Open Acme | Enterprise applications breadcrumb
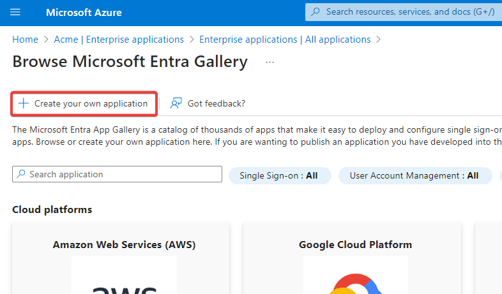Screen dimensions: 502x294 pos(119,40)
